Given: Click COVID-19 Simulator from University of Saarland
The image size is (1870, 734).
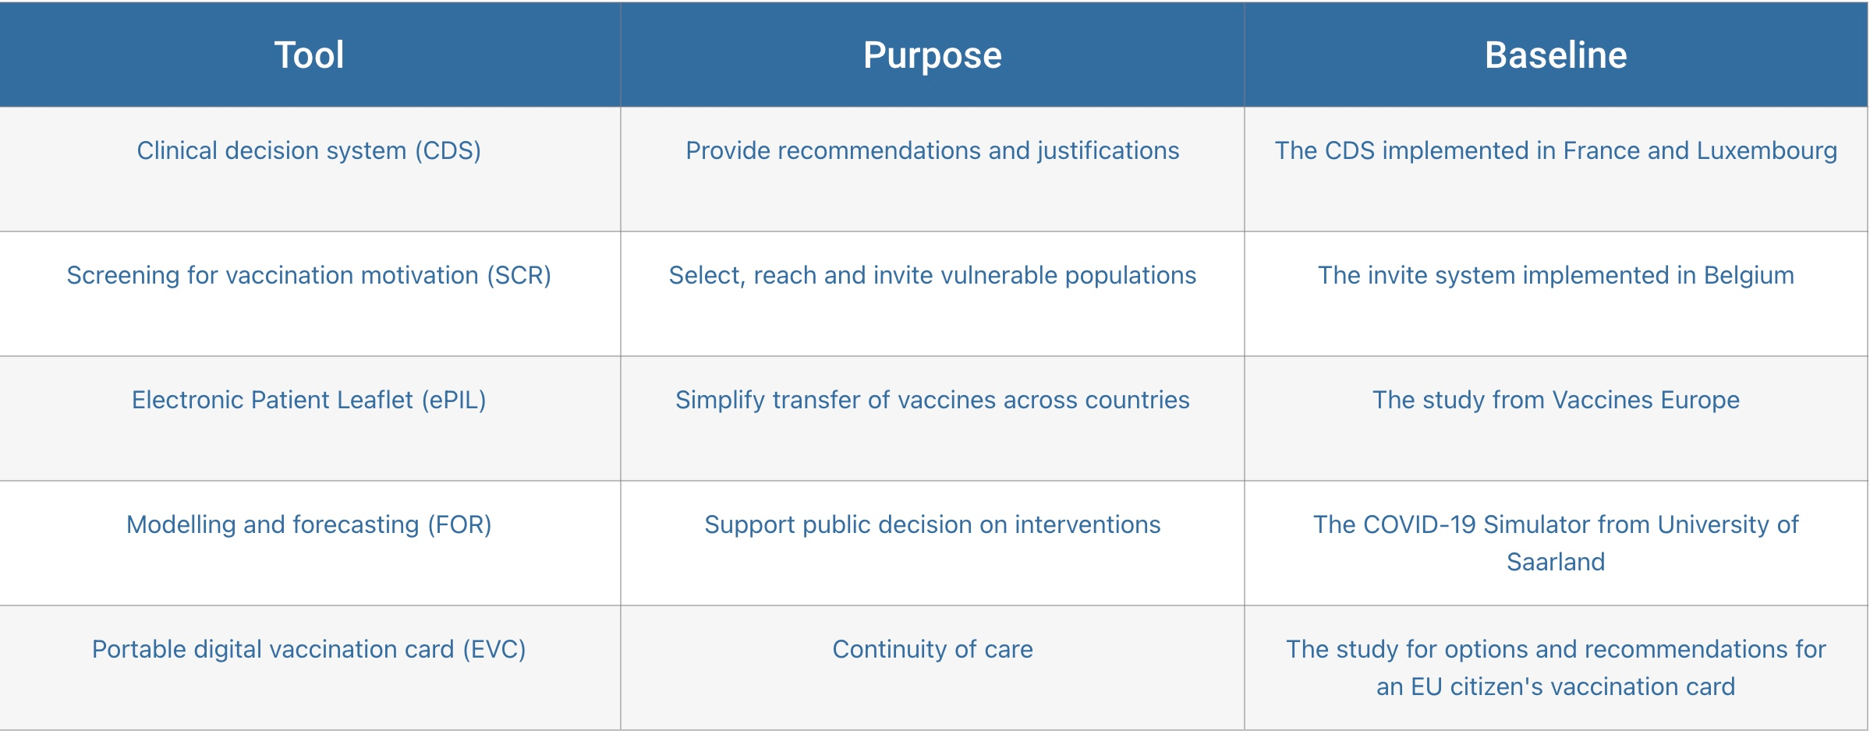Looking at the screenshot, I should [1556, 543].
